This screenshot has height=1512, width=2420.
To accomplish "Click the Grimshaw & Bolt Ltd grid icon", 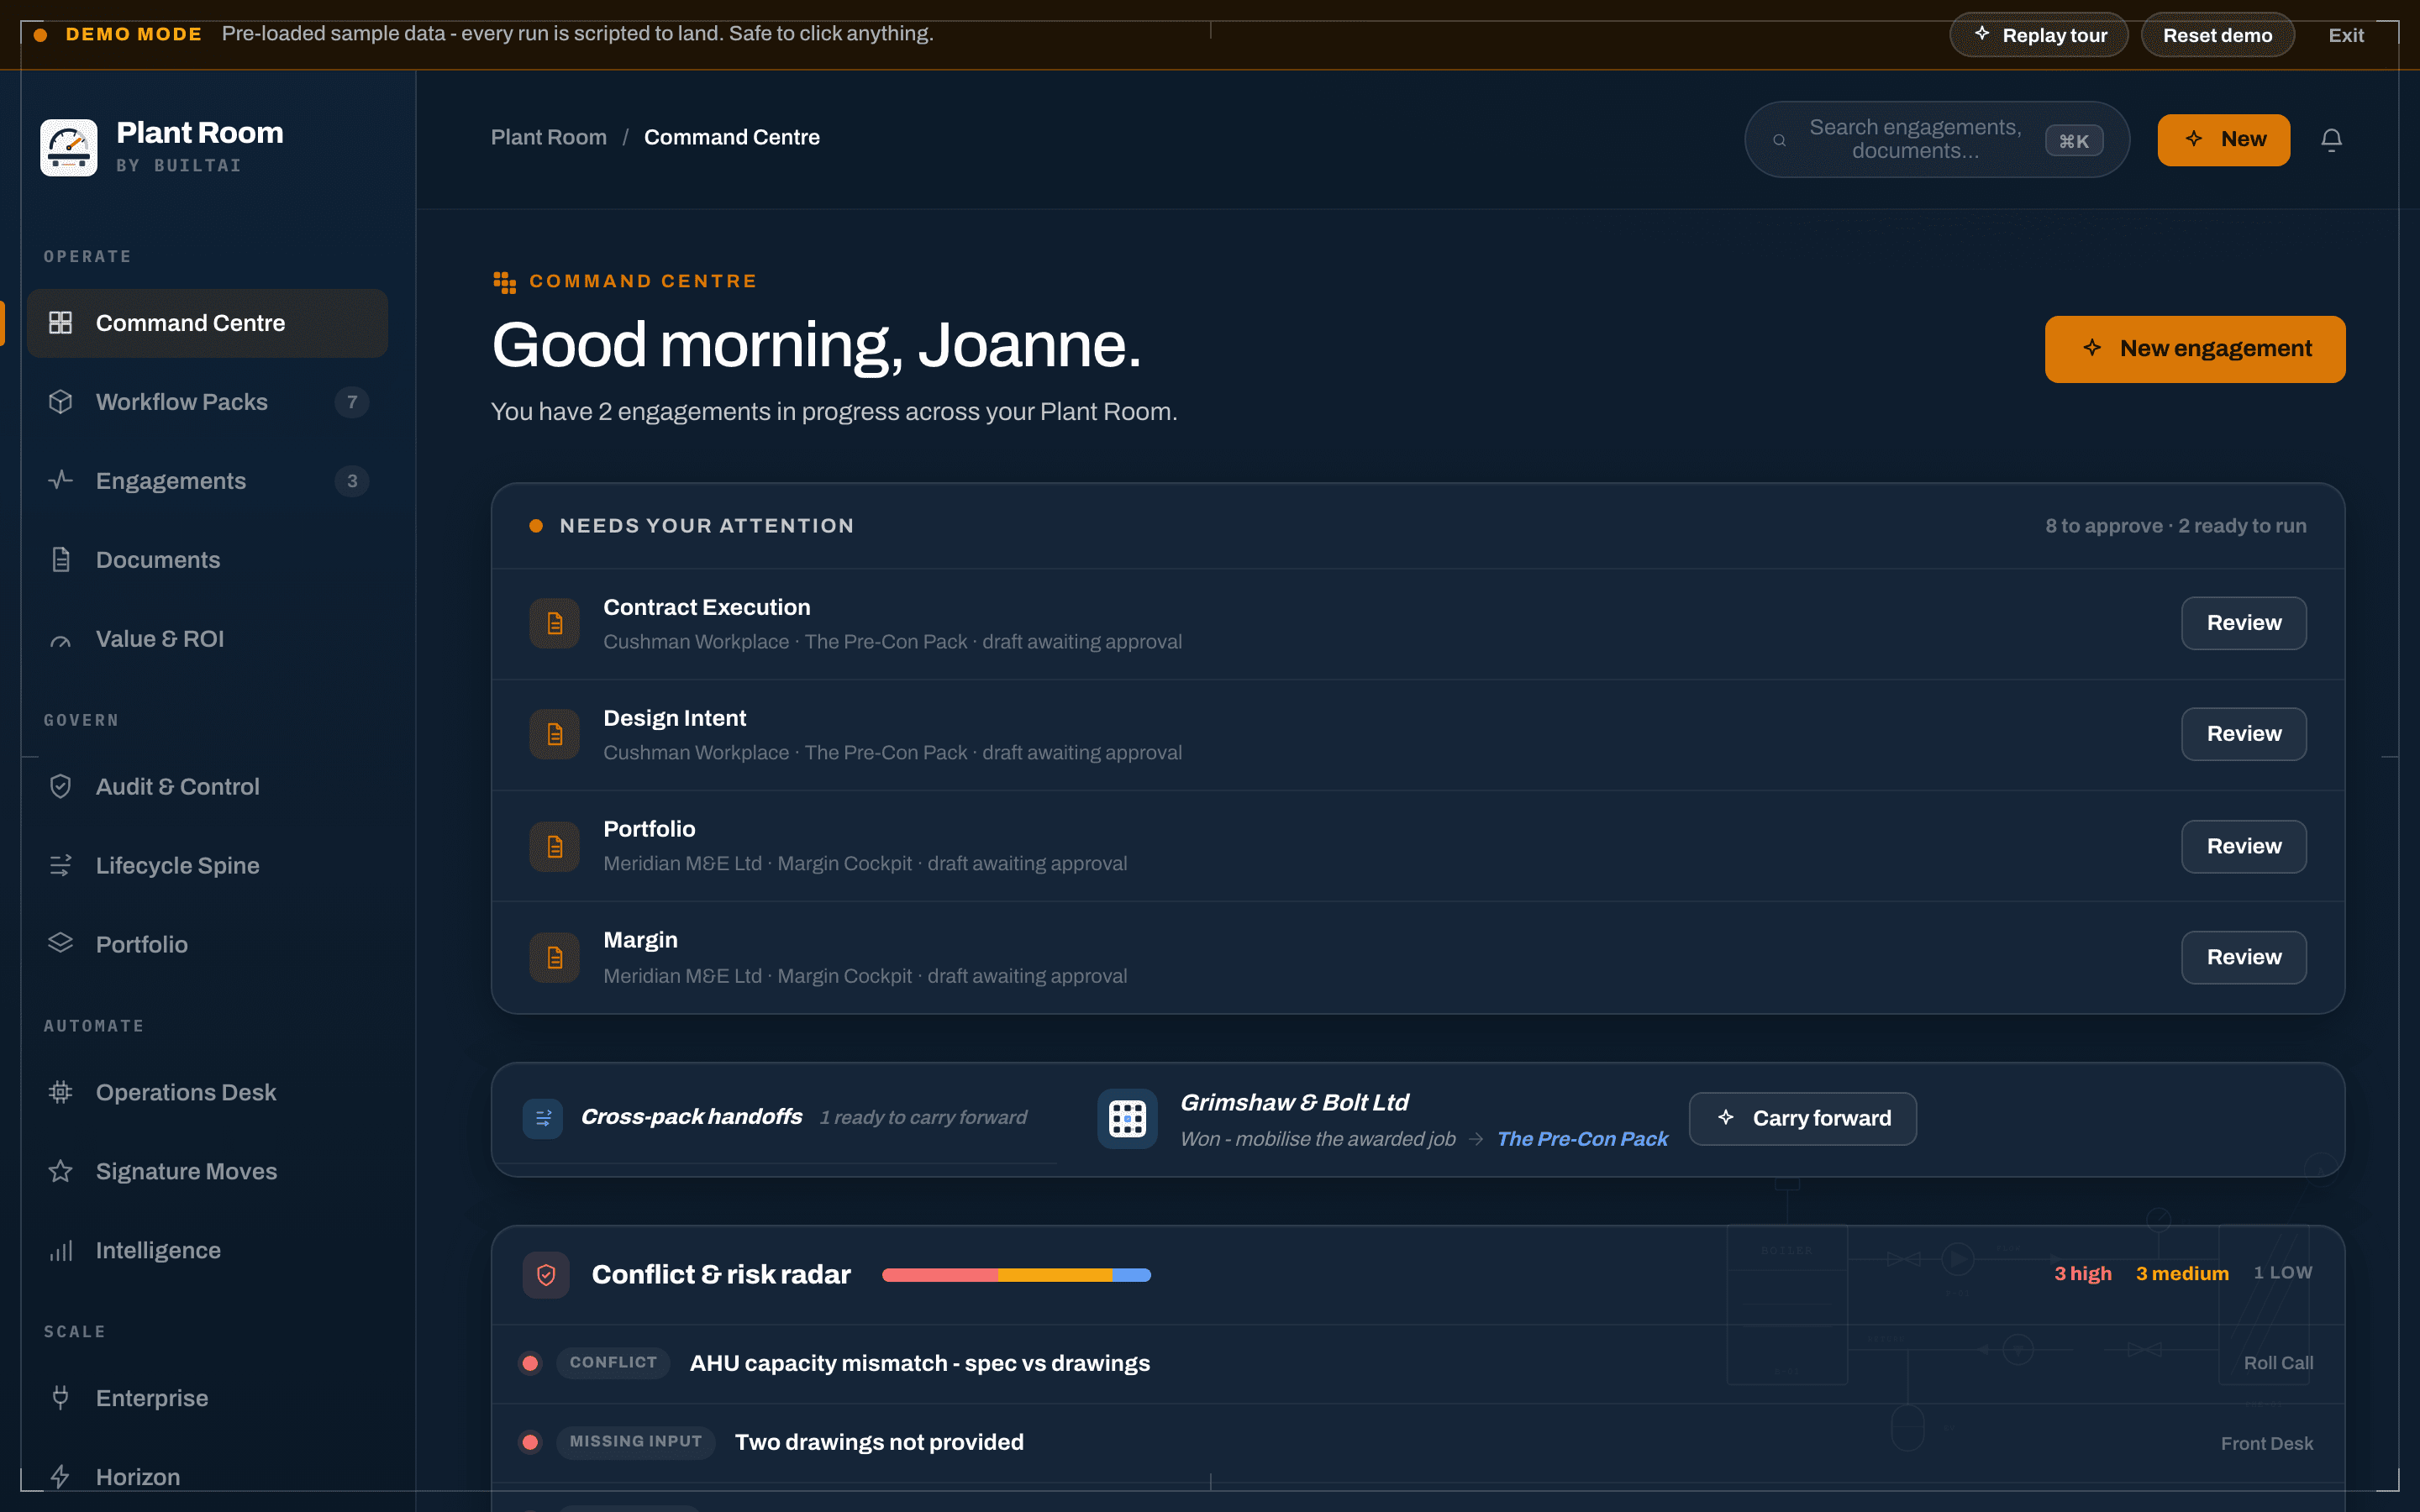I will click(x=1127, y=1119).
